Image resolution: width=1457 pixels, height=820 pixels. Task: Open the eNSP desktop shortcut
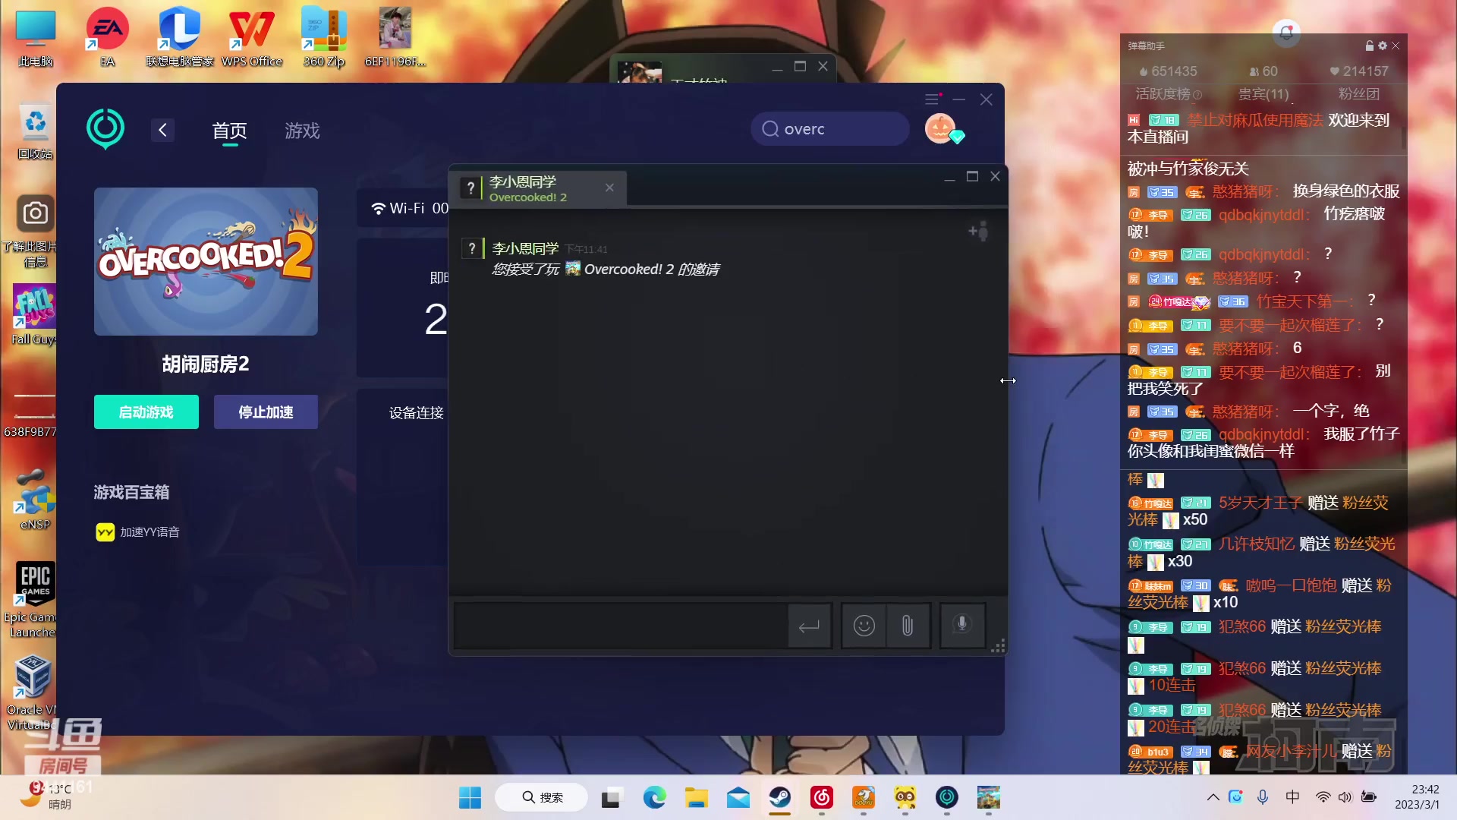coord(35,500)
